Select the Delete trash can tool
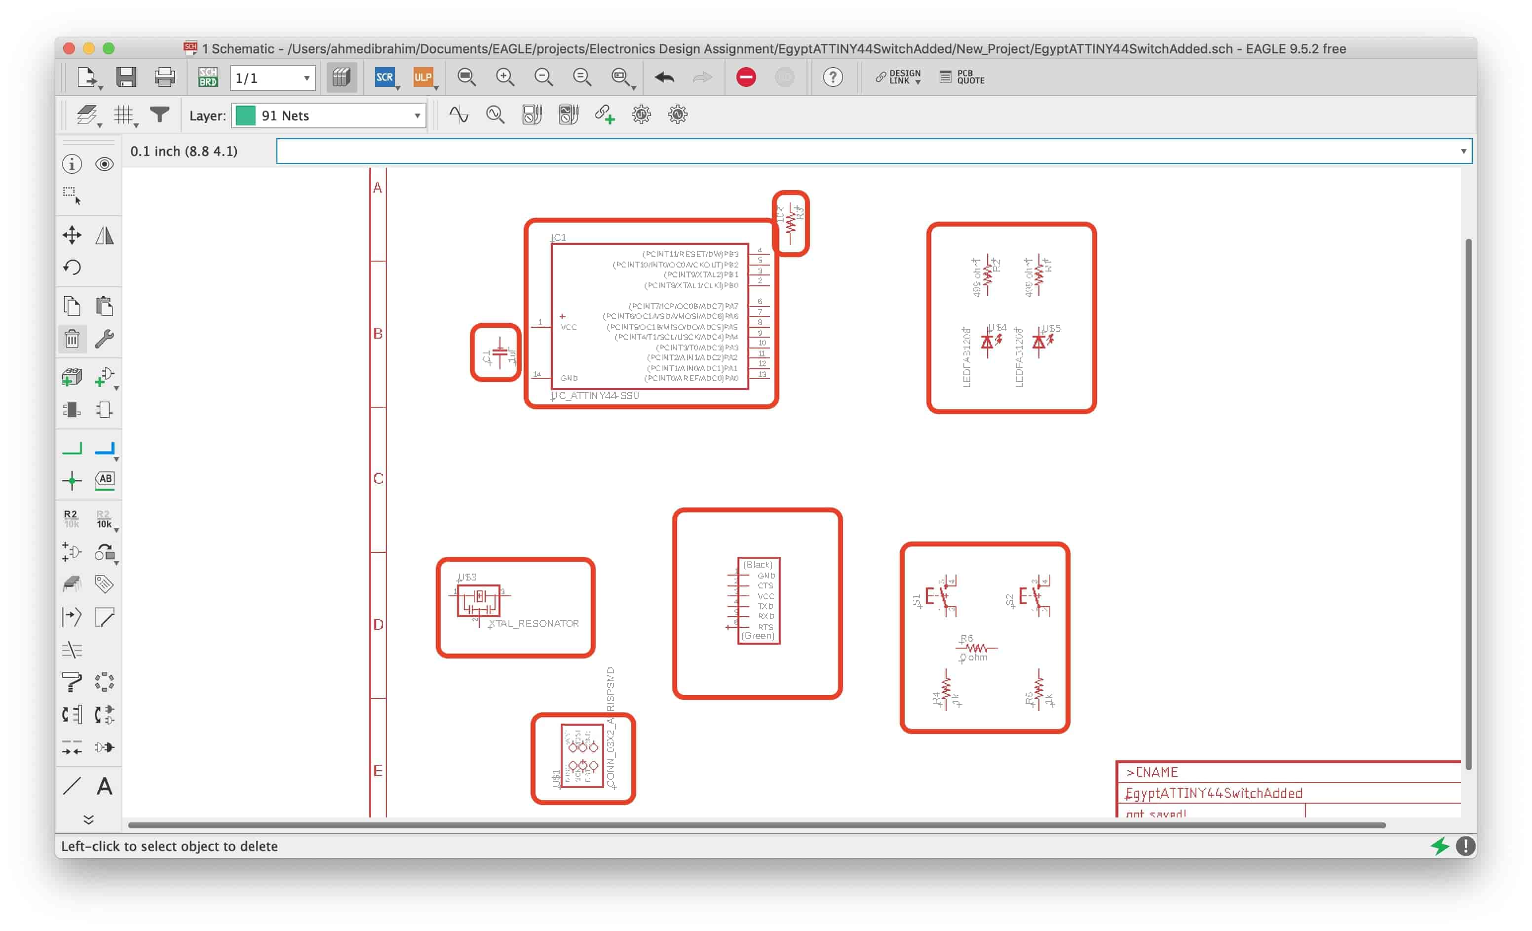Screen dimensions: 1532x931 [x=72, y=339]
